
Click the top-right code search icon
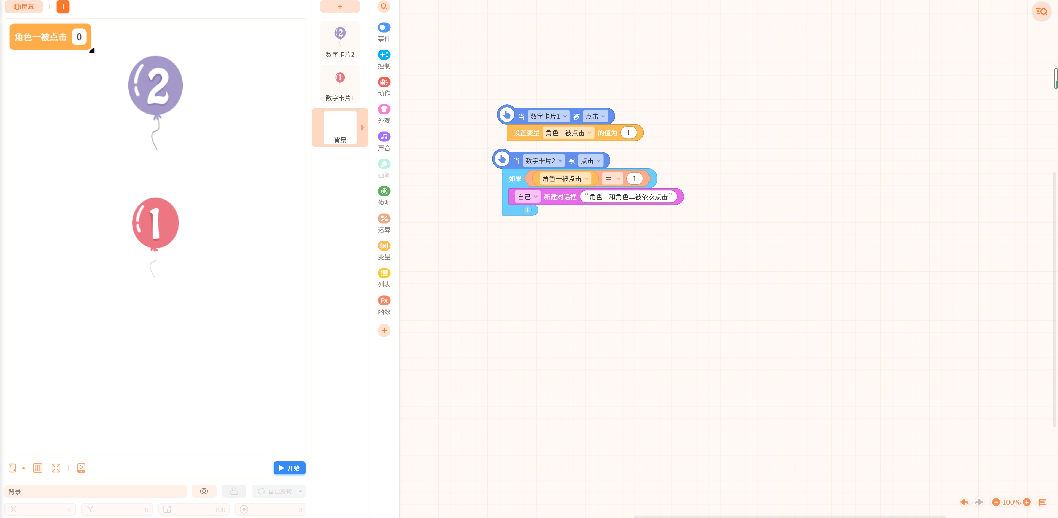1041,12
